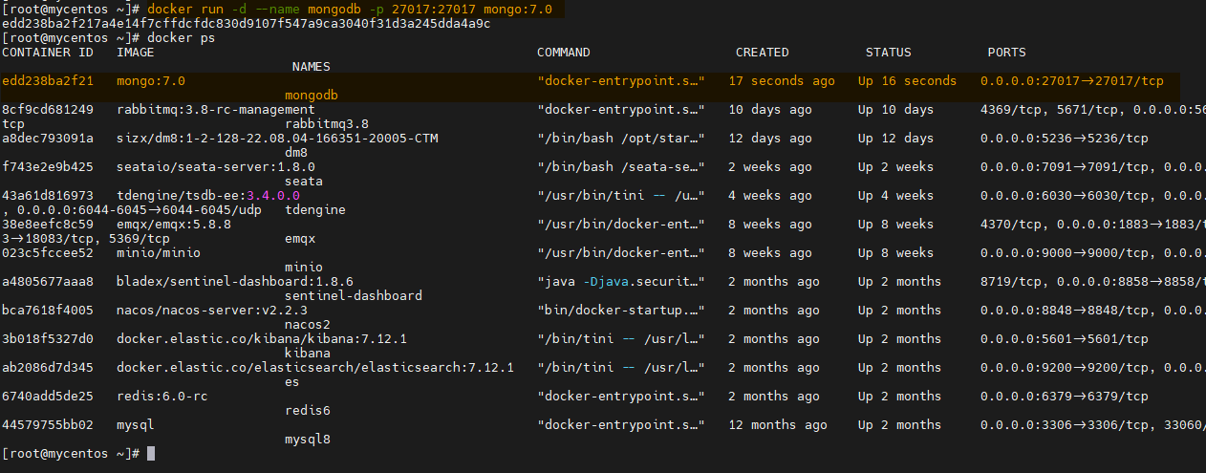Screen dimensions: 1206x473
Task: Click the emqx container name
Action: [300, 238]
